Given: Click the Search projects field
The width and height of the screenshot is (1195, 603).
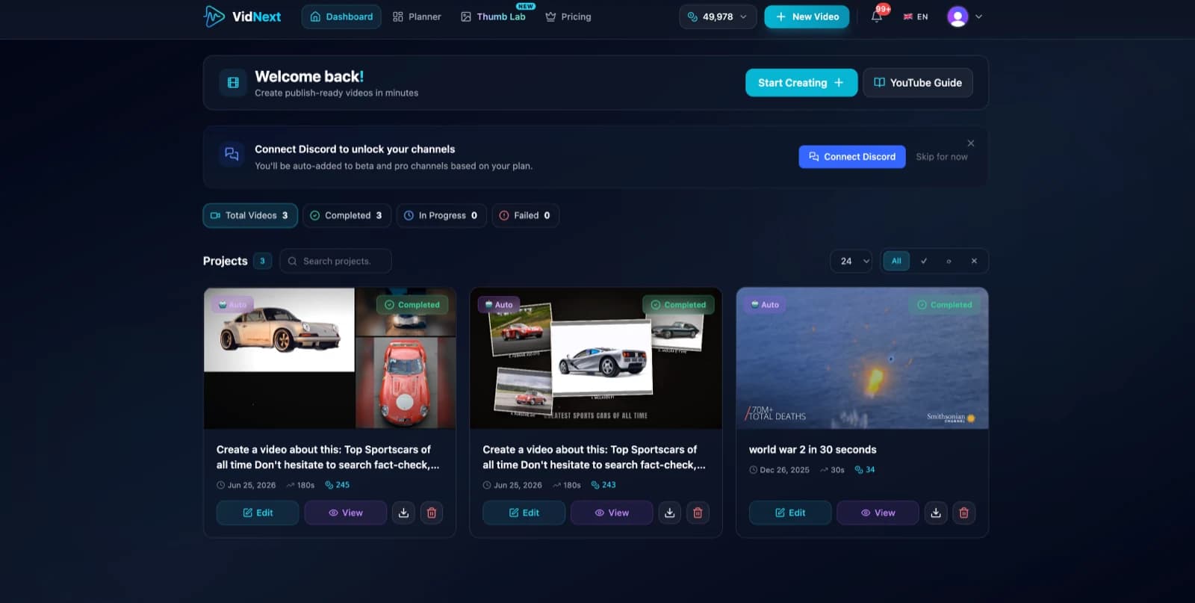Looking at the screenshot, I should tap(335, 261).
